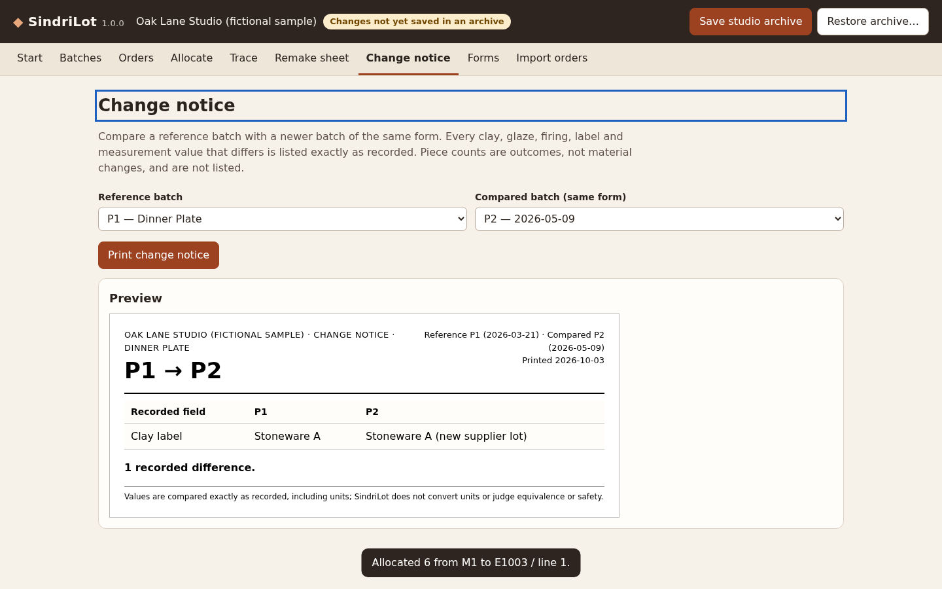The image size is (942, 589).
Task: Click the unsaved changes status badge
Action: (417, 22)
